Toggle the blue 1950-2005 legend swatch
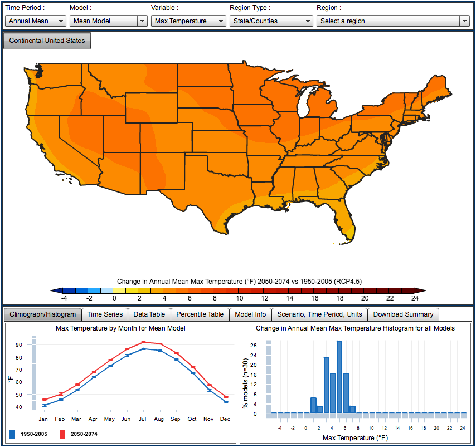The width and height of the screenshot is (476, 448). (12, 434)
